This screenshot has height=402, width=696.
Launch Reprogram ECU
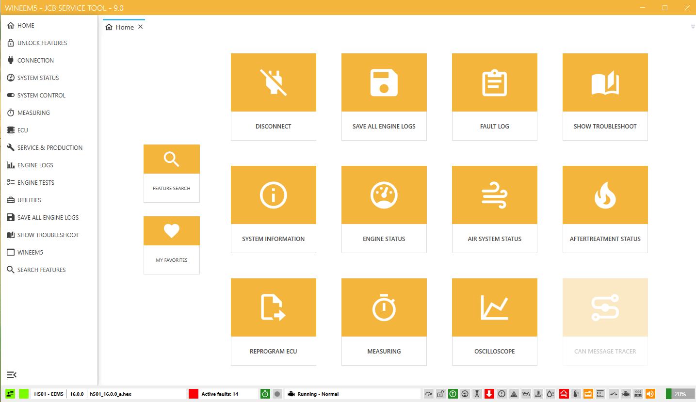[273, 322]
